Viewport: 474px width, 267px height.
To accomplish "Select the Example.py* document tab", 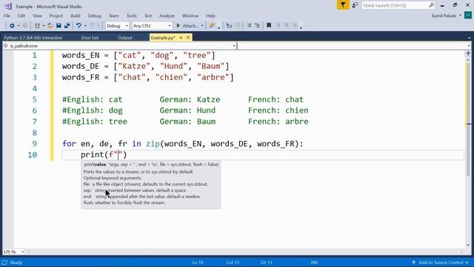I will pos(163,38).
